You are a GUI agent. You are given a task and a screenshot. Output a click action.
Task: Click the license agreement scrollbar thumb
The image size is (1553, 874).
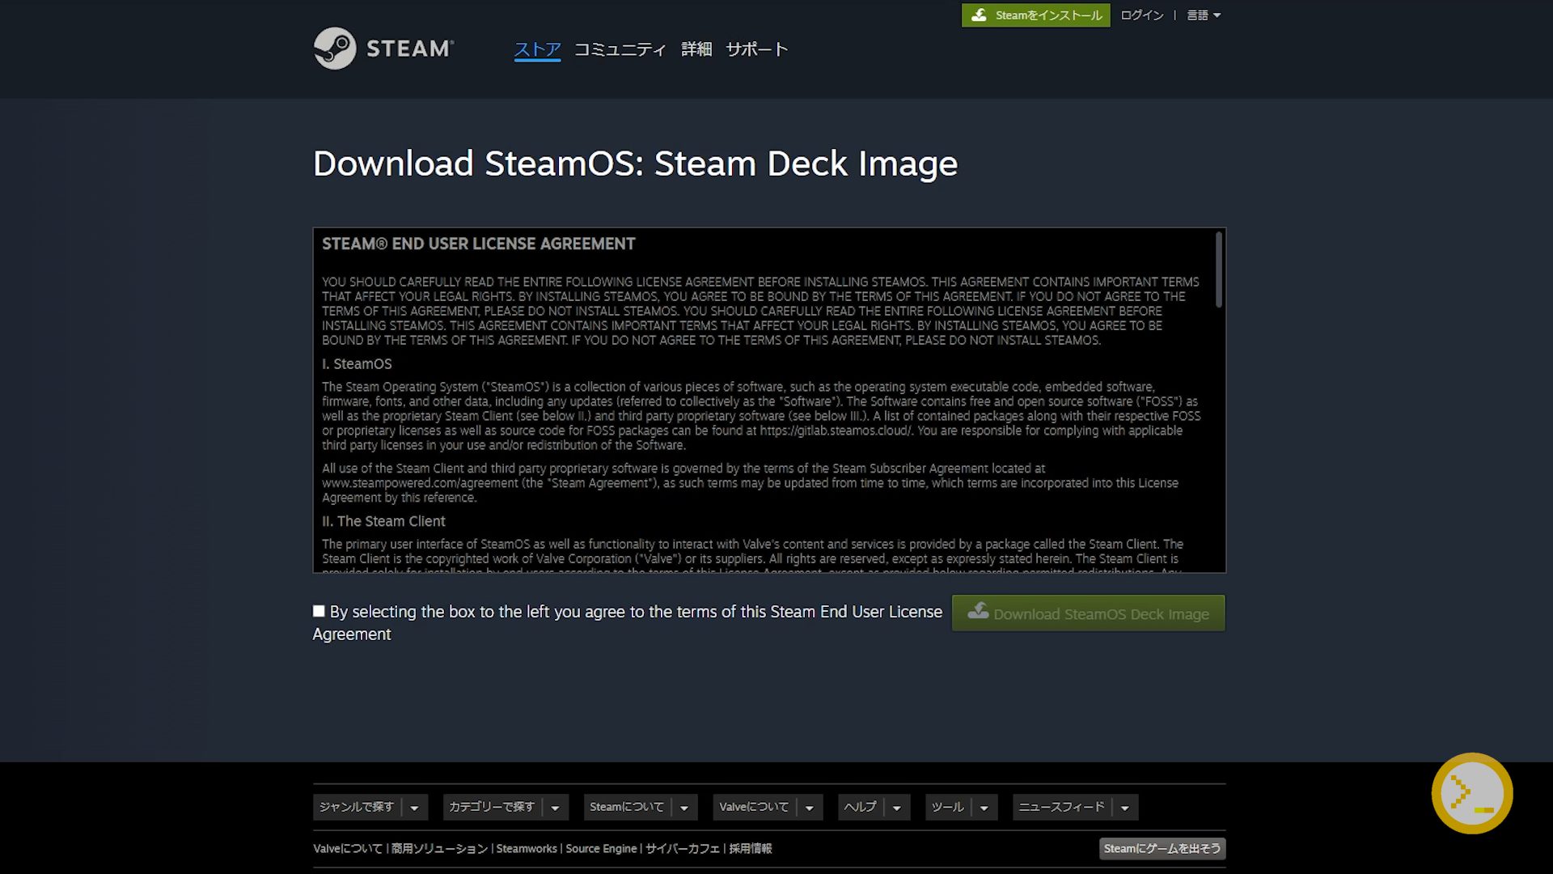pyautogui.click(x=1218, y=269)
